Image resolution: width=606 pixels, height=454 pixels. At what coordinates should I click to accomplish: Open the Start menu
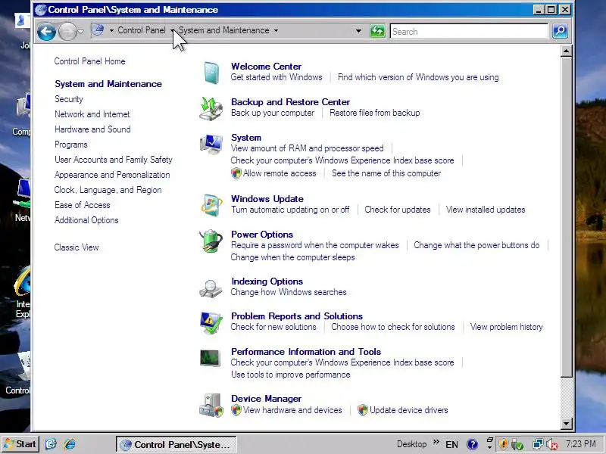(x=20, y=444)
